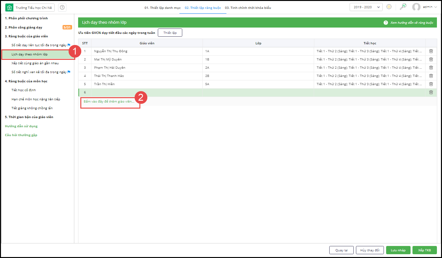Click teacher cell Mai Thị Mỹ Duyên
This screenshot has height=258, width=442.
pos(147,59)
